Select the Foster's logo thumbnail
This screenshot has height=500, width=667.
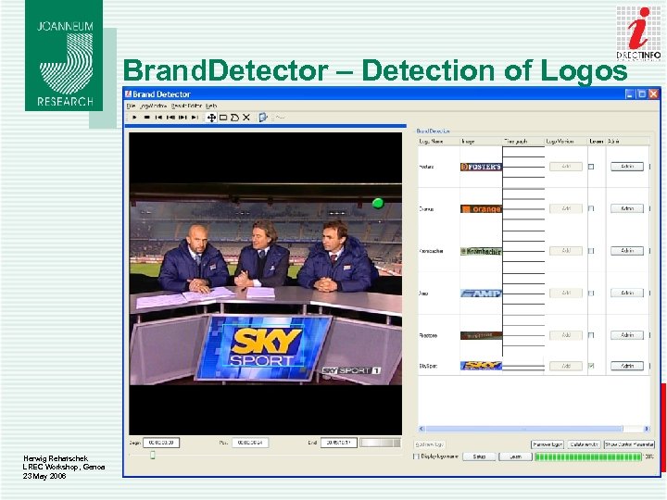481,167
